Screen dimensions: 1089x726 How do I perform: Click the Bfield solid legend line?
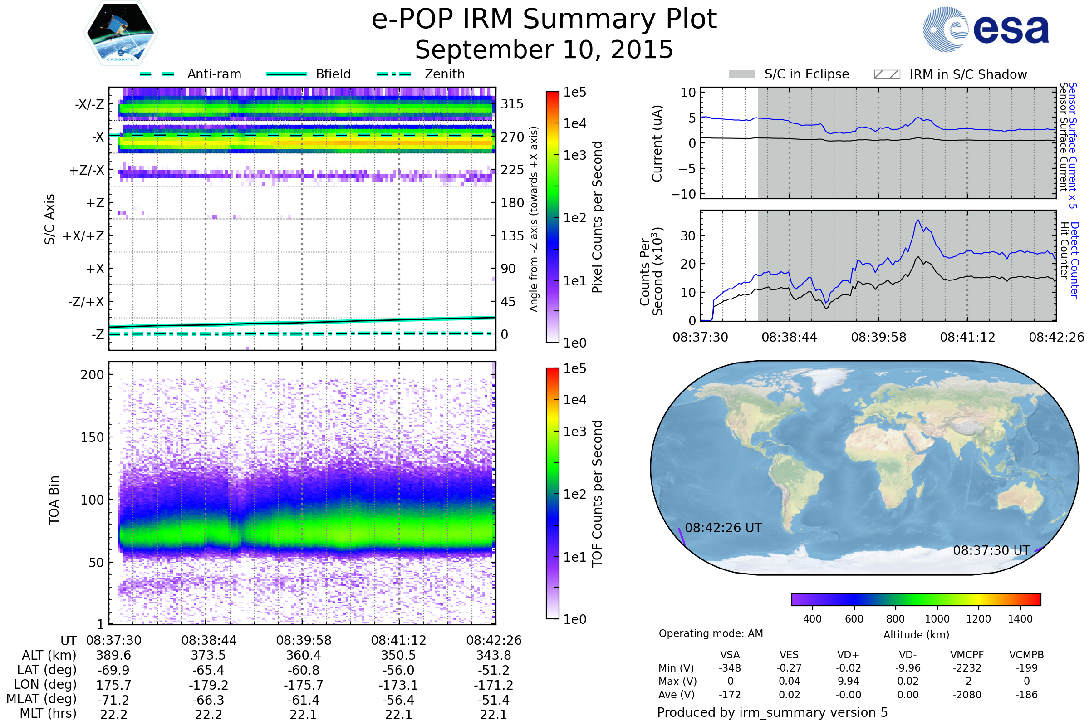[286, 74]
